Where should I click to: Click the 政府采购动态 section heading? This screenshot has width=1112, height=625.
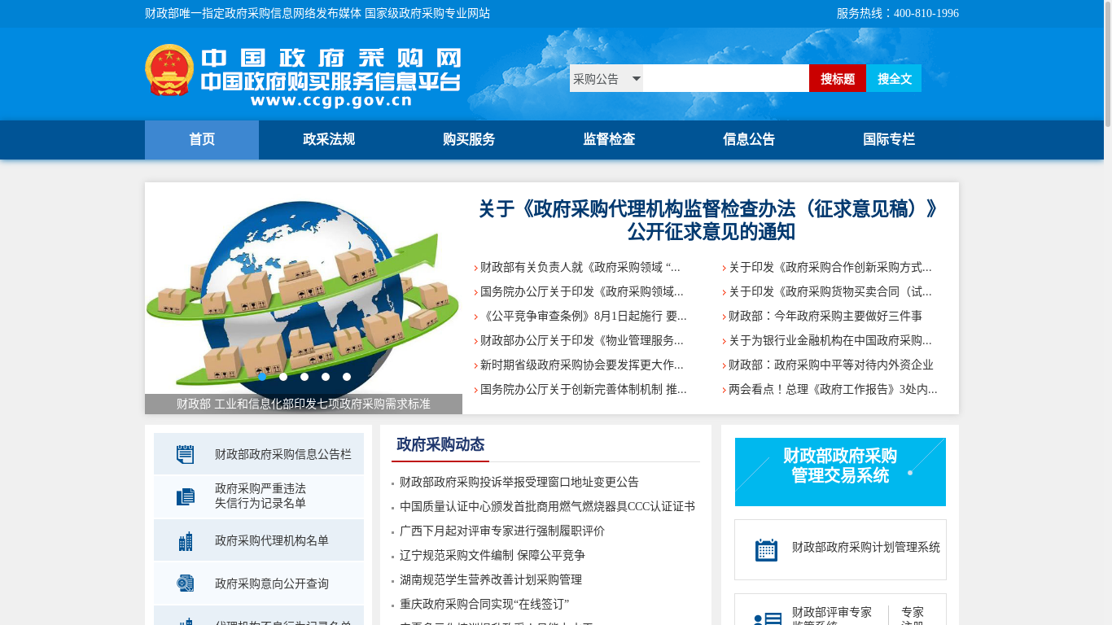440,444
